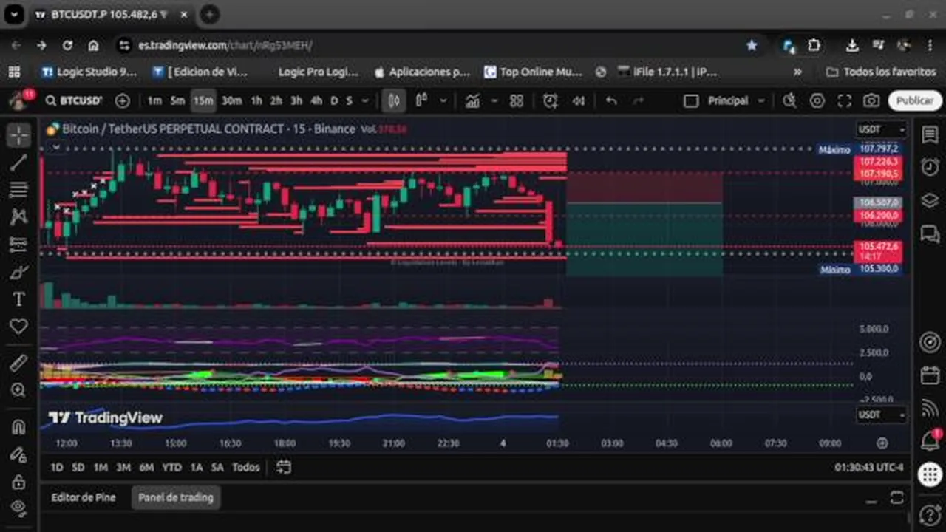Create a price alert
Screen dimensions: 946x532
(x=551, y=100)
